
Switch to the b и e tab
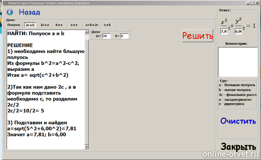[x=59, y=25]
